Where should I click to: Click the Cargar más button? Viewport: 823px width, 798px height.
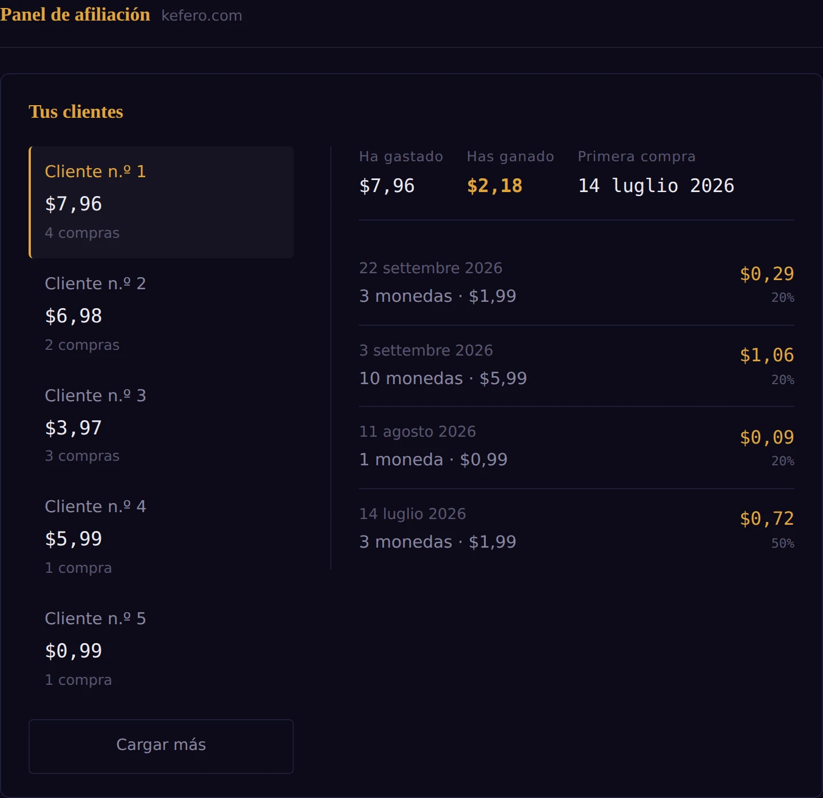(161, 747)
